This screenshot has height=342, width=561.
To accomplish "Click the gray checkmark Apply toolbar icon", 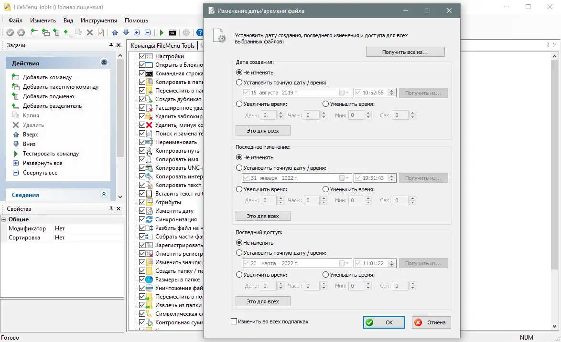I will [x=10, y=32].
